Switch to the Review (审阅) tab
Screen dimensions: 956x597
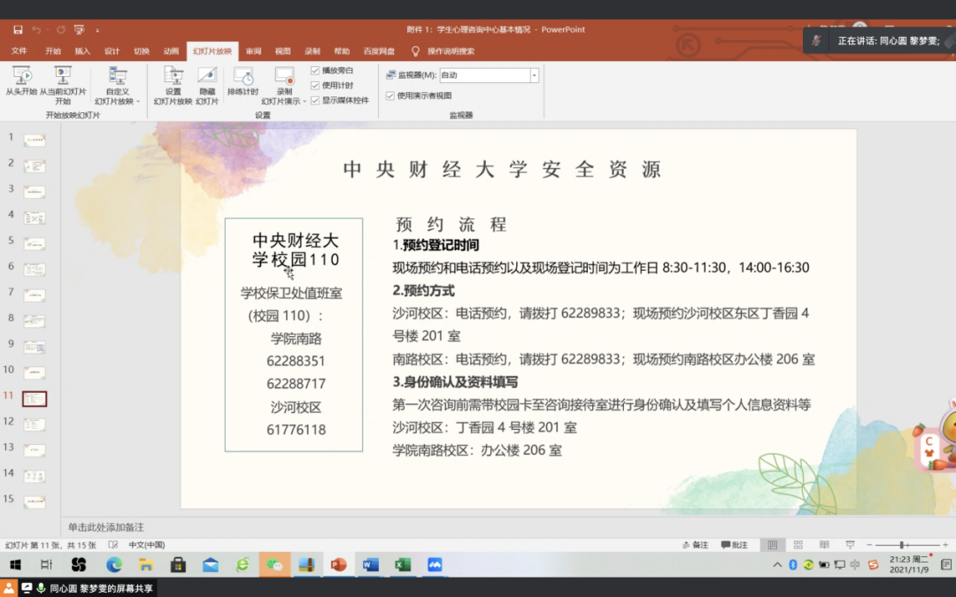(x=254, y=51)
